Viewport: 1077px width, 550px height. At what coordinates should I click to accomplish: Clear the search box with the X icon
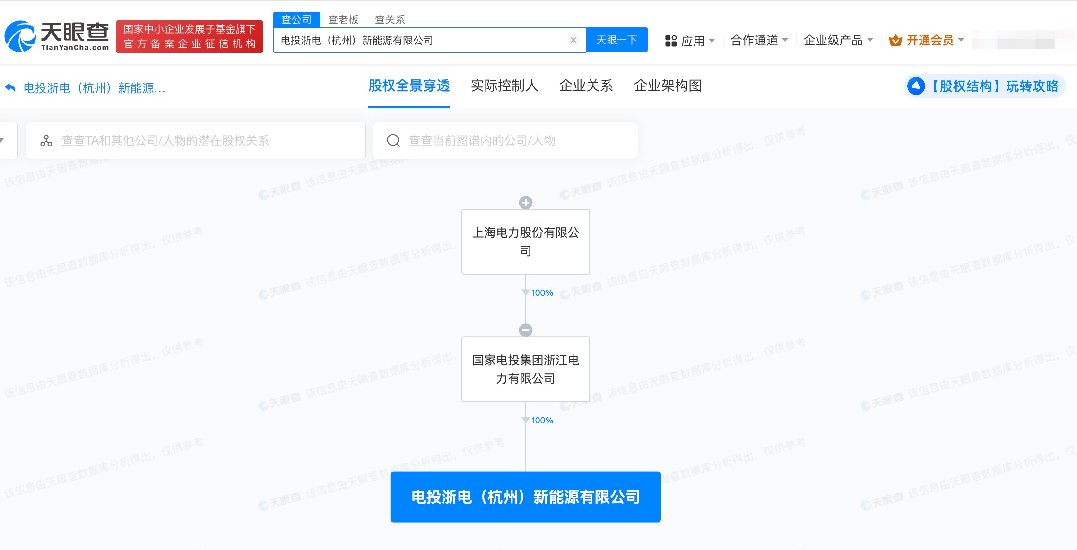(573, 40)
